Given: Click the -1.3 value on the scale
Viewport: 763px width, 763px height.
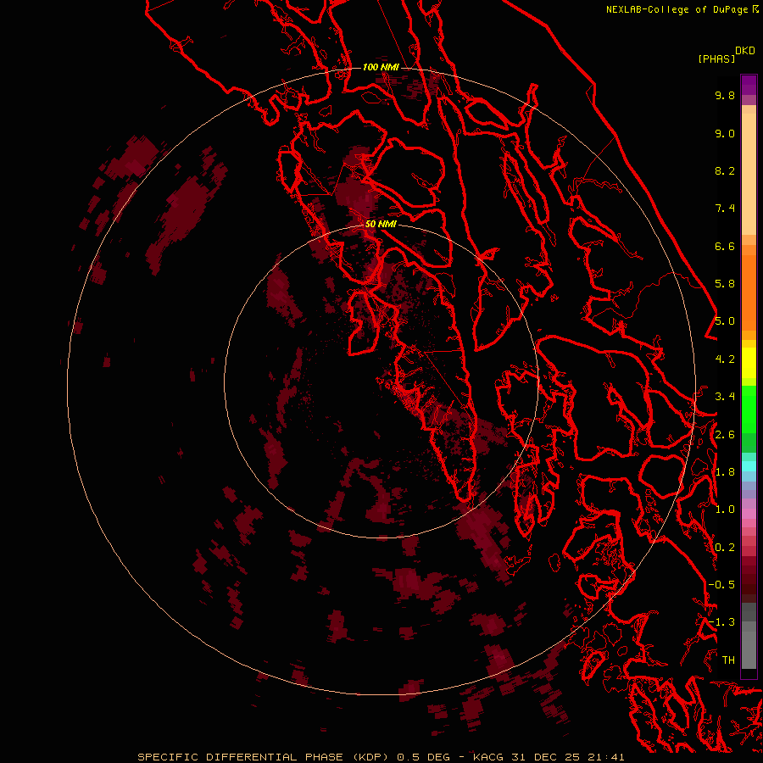Looking at the screenshot, I should (721, 622).
